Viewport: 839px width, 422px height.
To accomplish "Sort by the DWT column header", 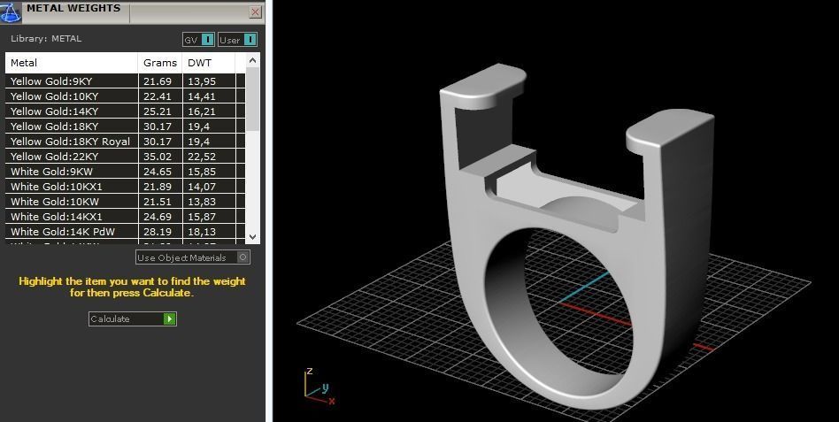I will click(209, 63).
